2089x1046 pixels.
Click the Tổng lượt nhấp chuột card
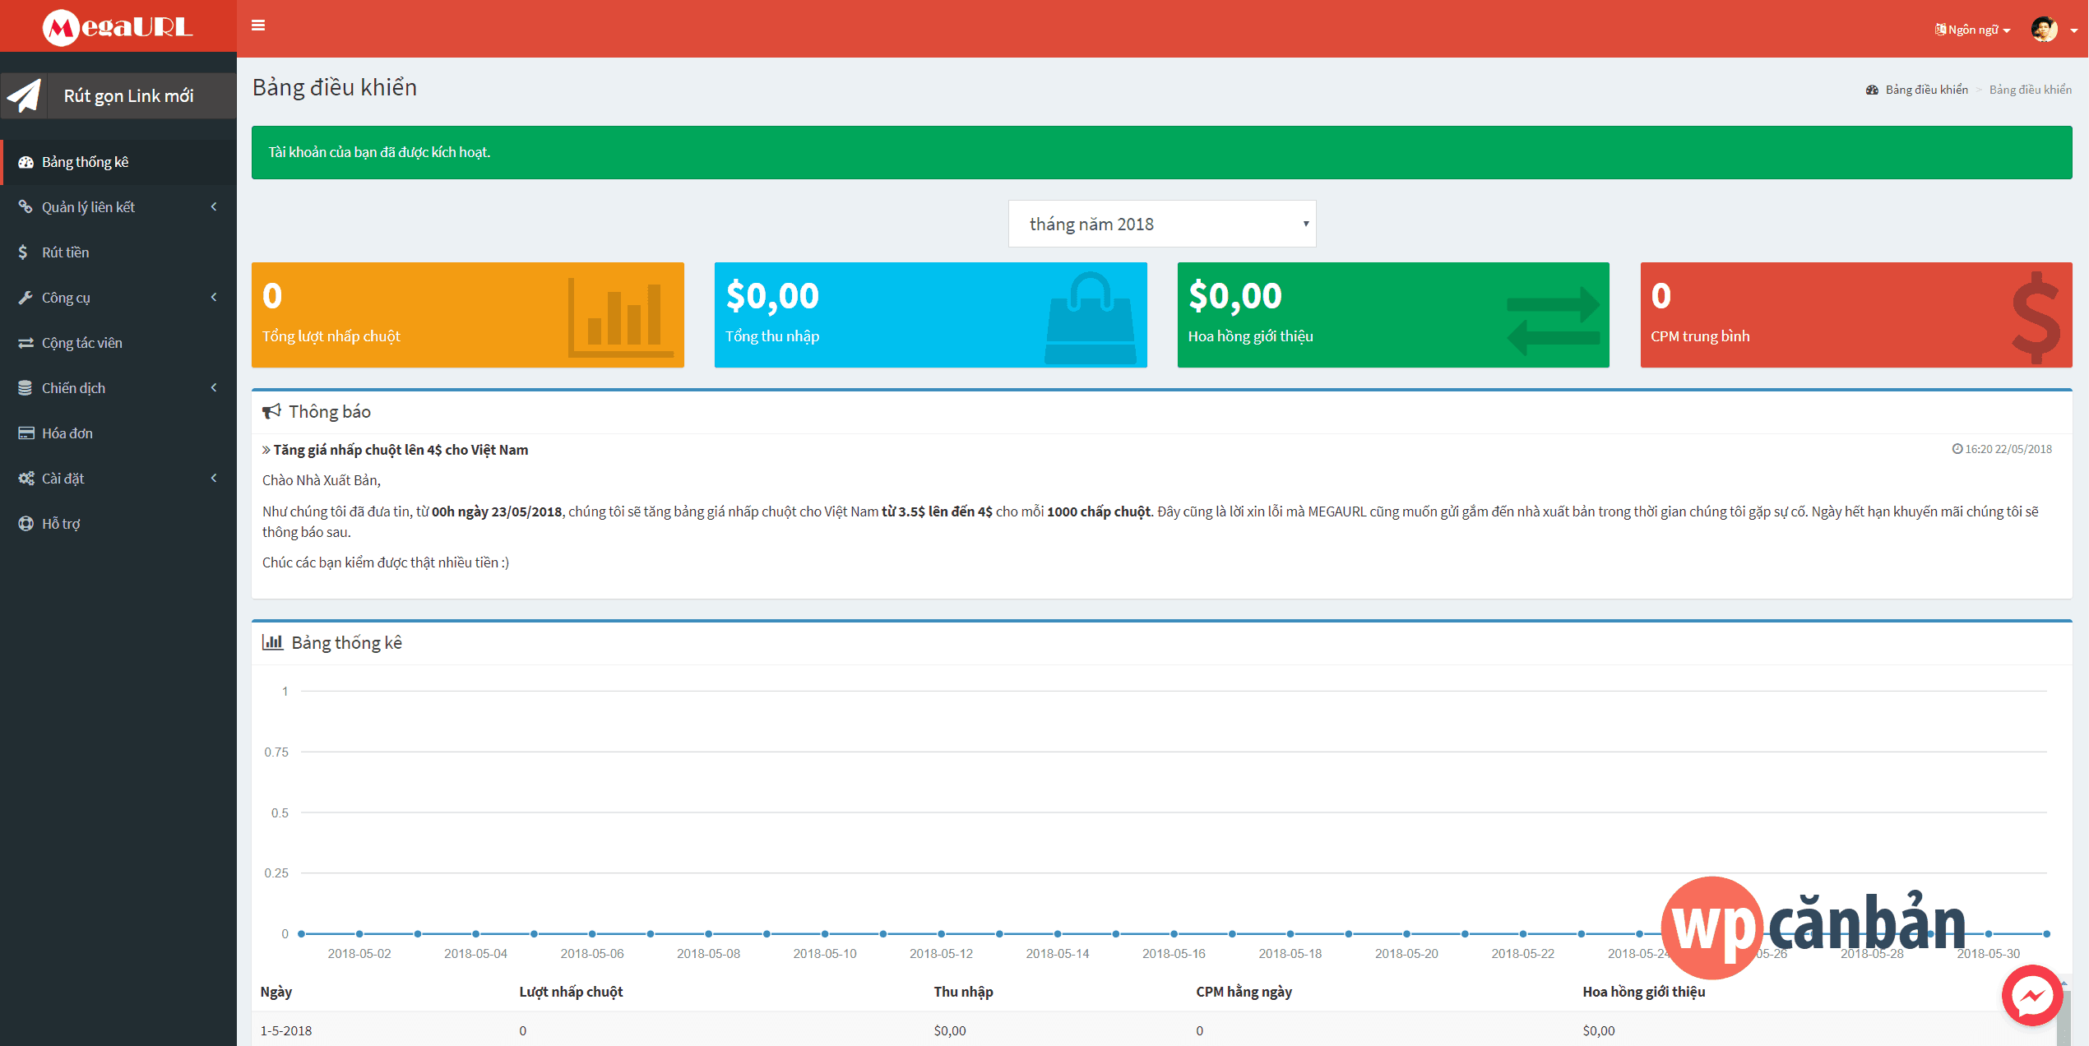(x=468, y=315)
